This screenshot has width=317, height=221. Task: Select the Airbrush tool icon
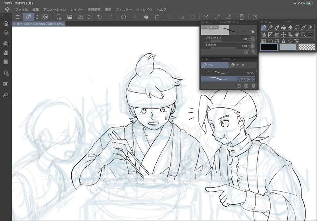(x=277, y=27)
